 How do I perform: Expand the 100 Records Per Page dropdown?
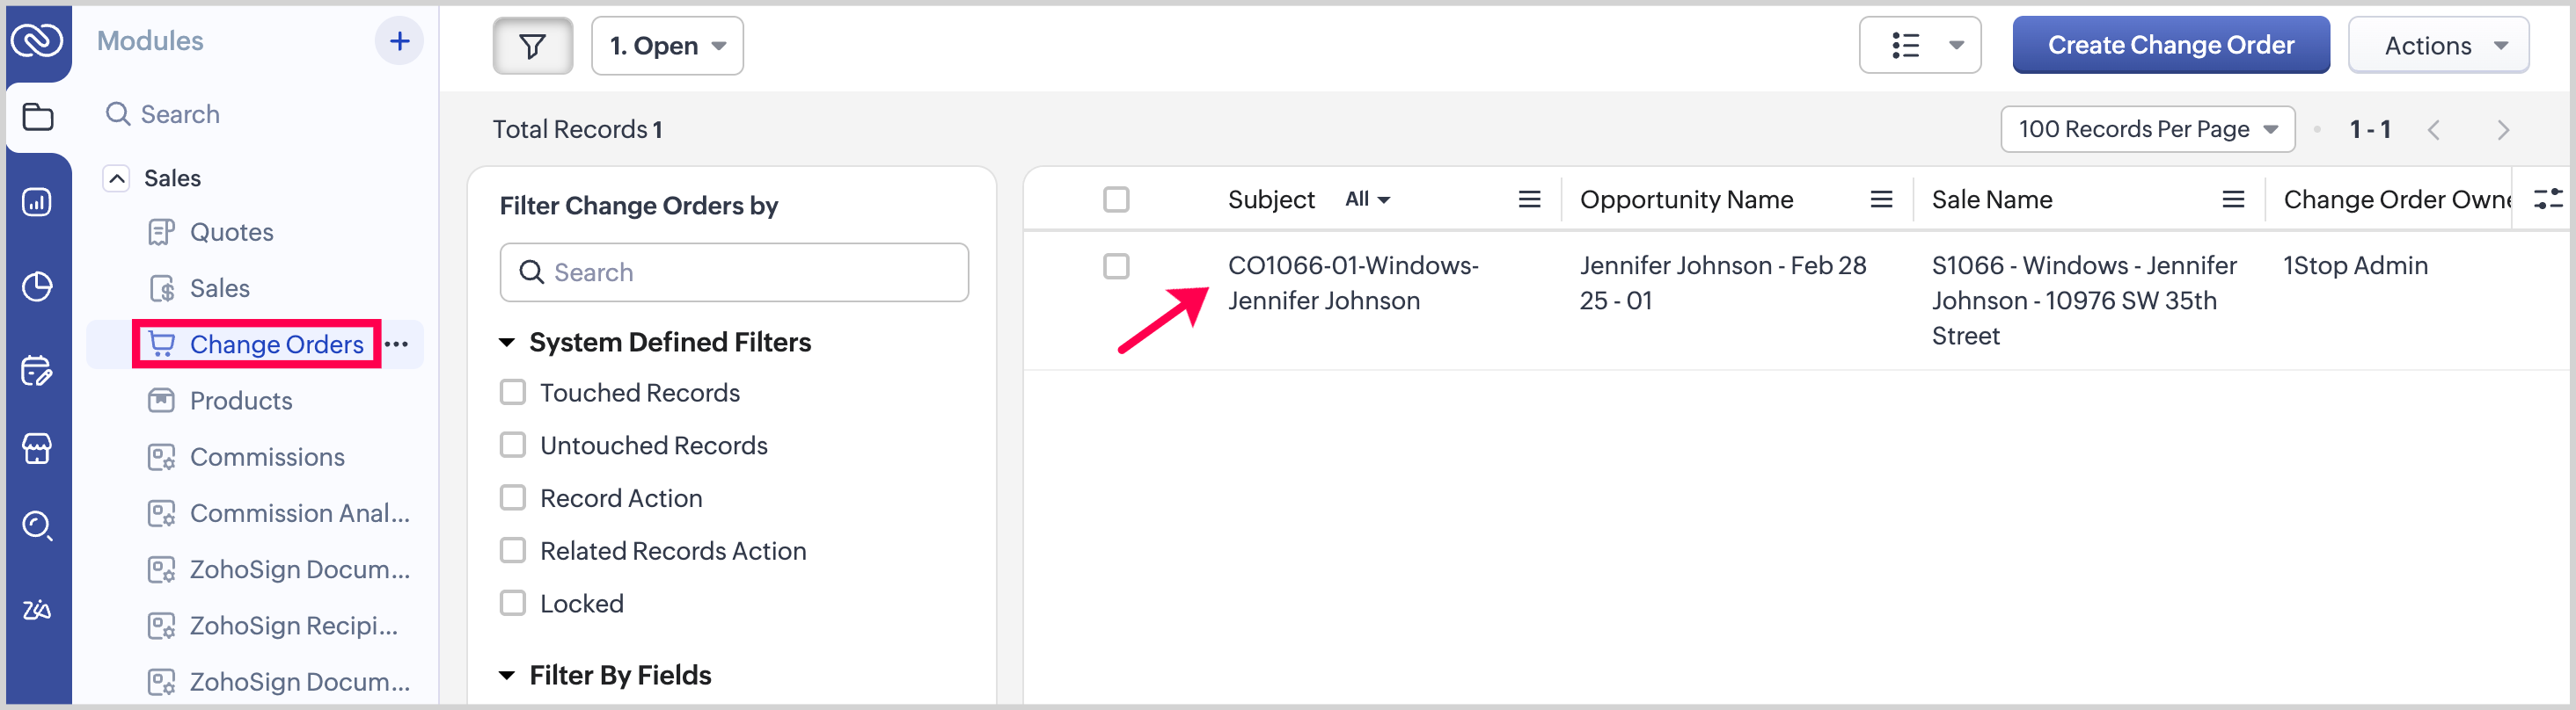point(2147,130)
